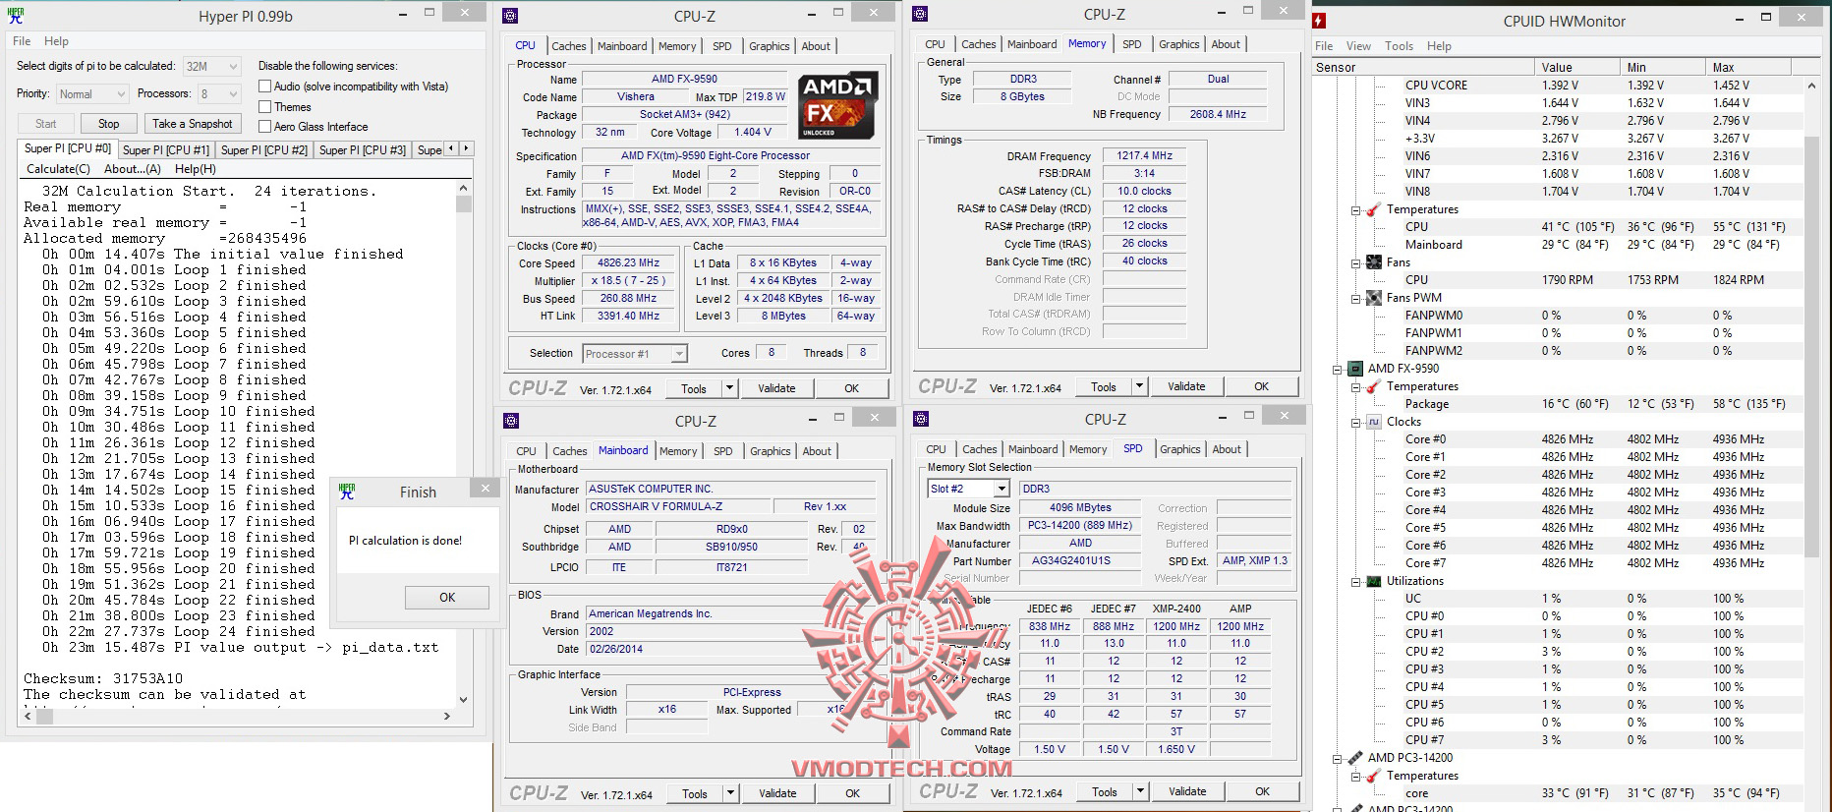Click the AMD FX Unlocked processor logo
1832x812 pixels.
click(x=838, y=105)
